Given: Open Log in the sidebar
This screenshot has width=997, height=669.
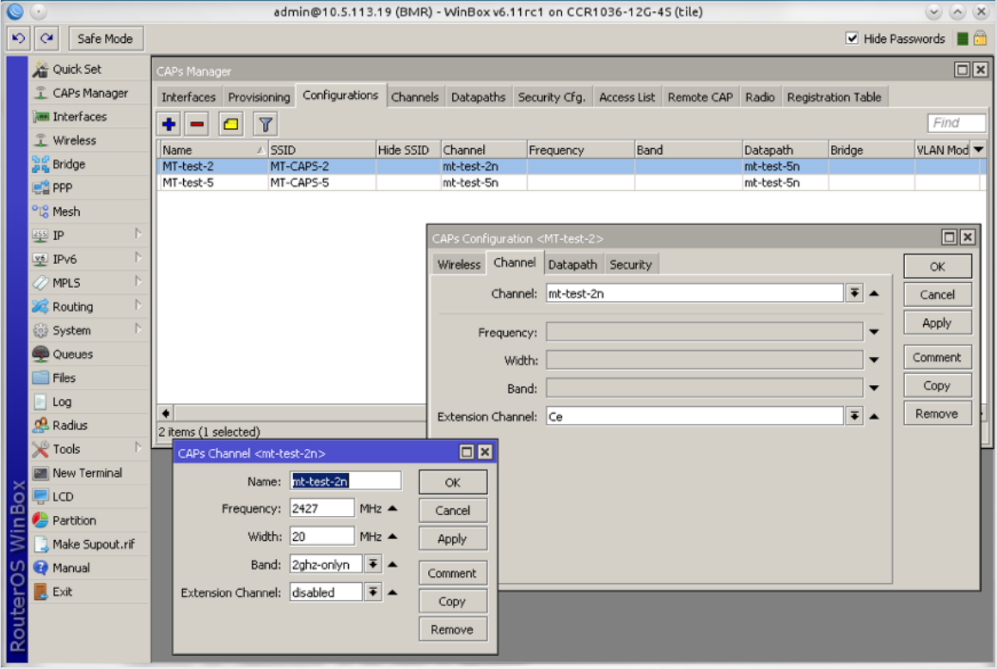Looking at the screenshot, I should pos(62,402).
